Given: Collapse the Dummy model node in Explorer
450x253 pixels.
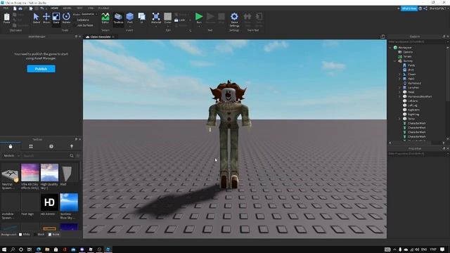Looking at the screenshot, I should [x=395, y=61].
